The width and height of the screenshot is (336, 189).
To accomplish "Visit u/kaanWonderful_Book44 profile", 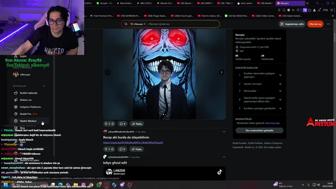I will (121, 132).
